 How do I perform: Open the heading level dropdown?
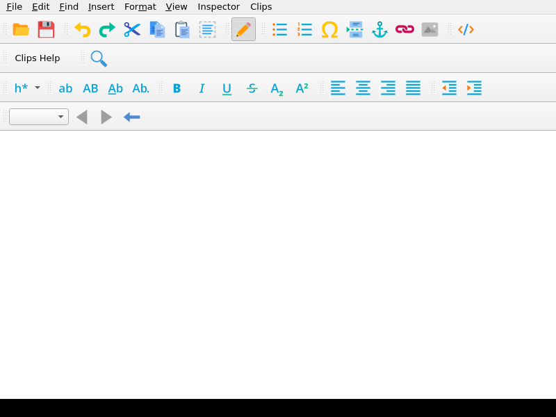point(26,88)
